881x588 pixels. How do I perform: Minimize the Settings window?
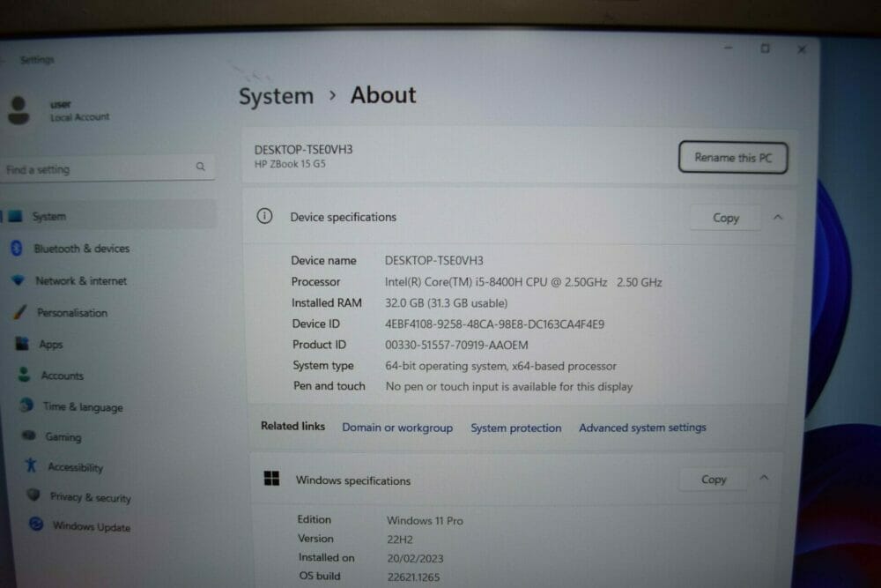(x=729, y=48)
